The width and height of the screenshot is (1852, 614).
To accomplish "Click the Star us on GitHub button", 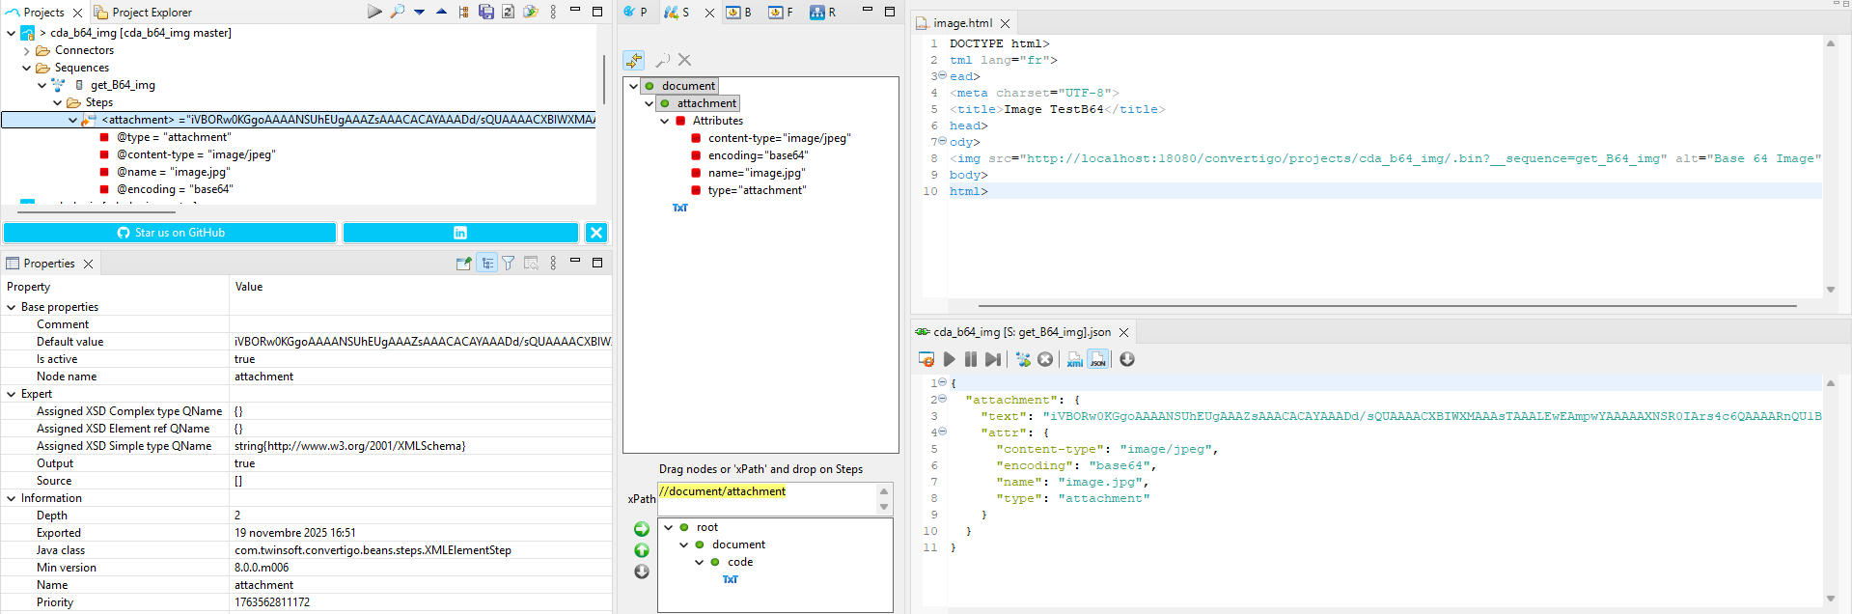I will [170, 233].
